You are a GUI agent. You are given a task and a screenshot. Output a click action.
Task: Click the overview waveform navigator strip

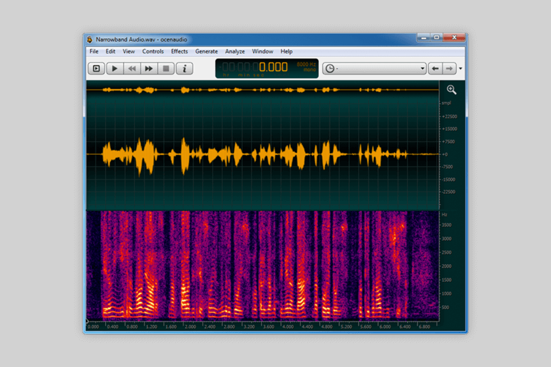pos(262,90)
